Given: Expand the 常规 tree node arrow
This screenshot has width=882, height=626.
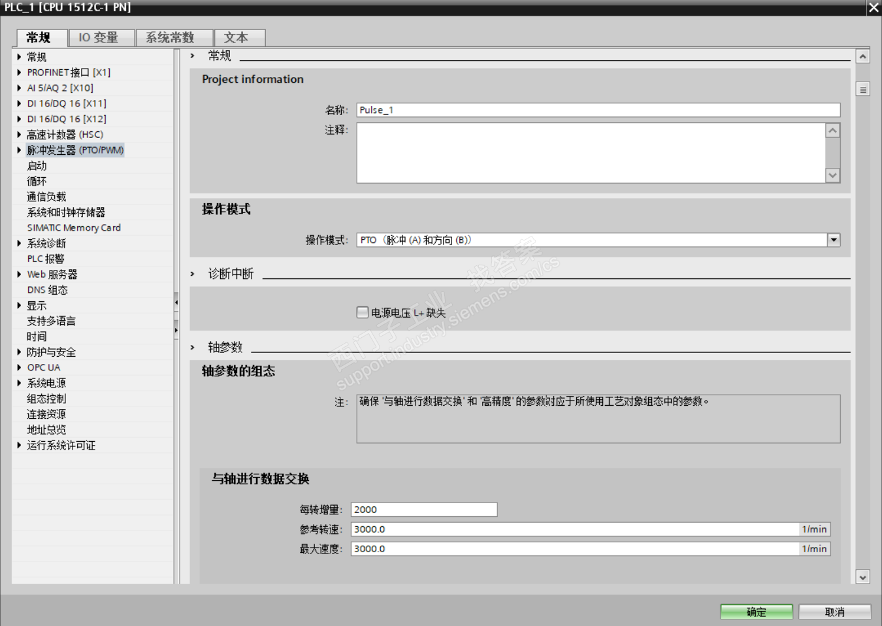Looking at the screenshot, I should point(19,57).
